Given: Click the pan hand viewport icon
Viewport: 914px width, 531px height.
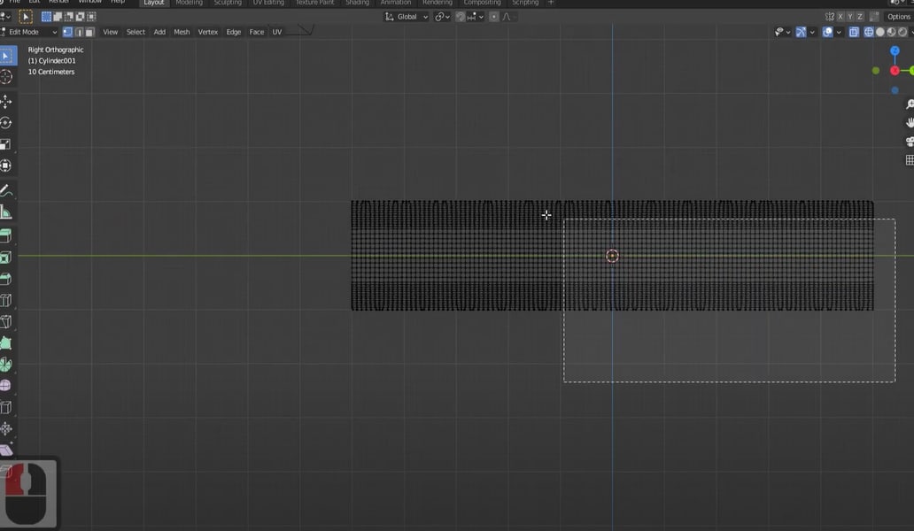Looking at the screenshot, I should click(910, 123).
